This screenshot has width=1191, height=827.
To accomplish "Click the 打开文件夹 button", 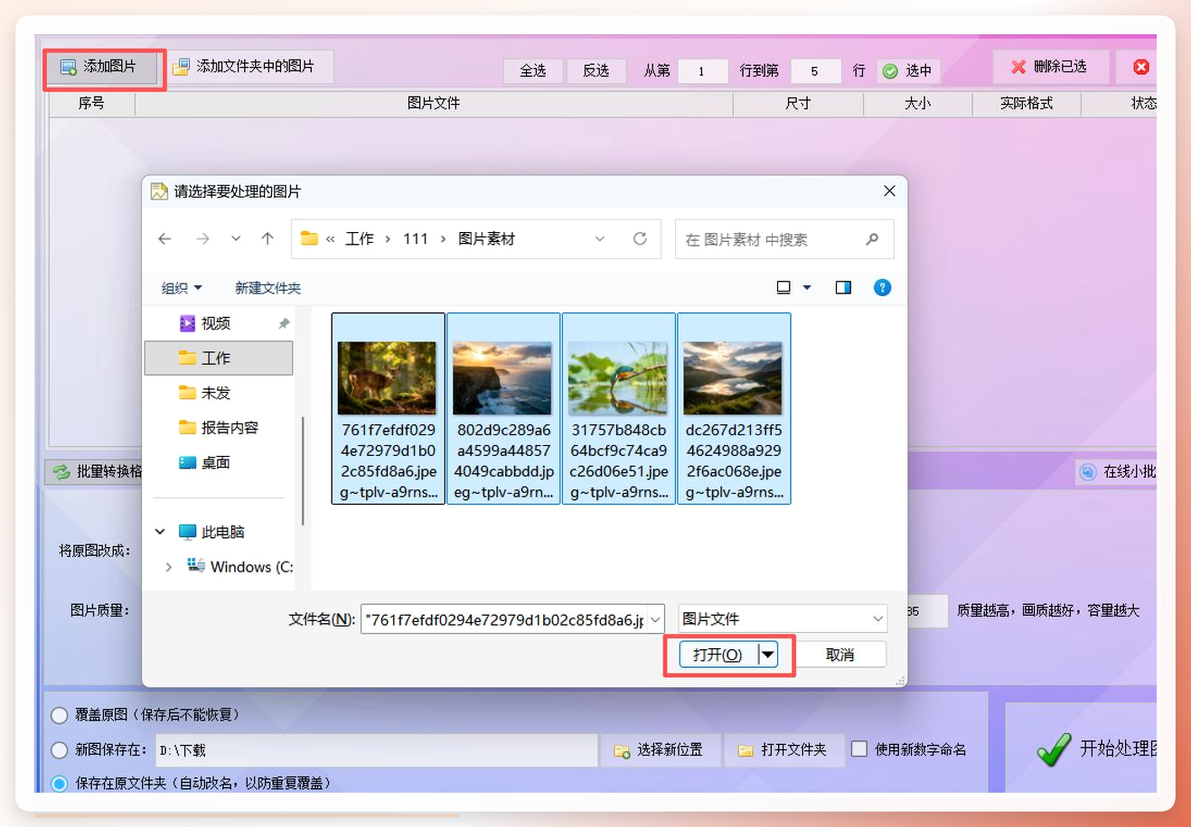I will (x=783, y=749).
